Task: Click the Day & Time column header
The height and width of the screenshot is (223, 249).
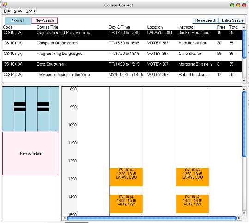Action: [119, 27]
